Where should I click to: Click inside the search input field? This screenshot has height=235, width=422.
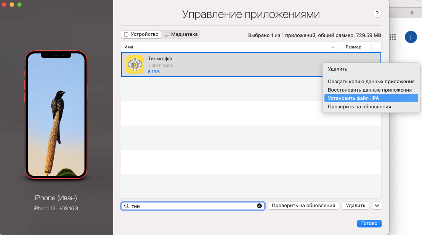tap(191, 206)
